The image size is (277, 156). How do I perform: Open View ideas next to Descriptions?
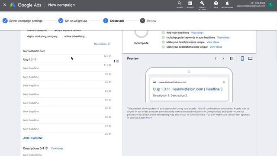(57, 148)
